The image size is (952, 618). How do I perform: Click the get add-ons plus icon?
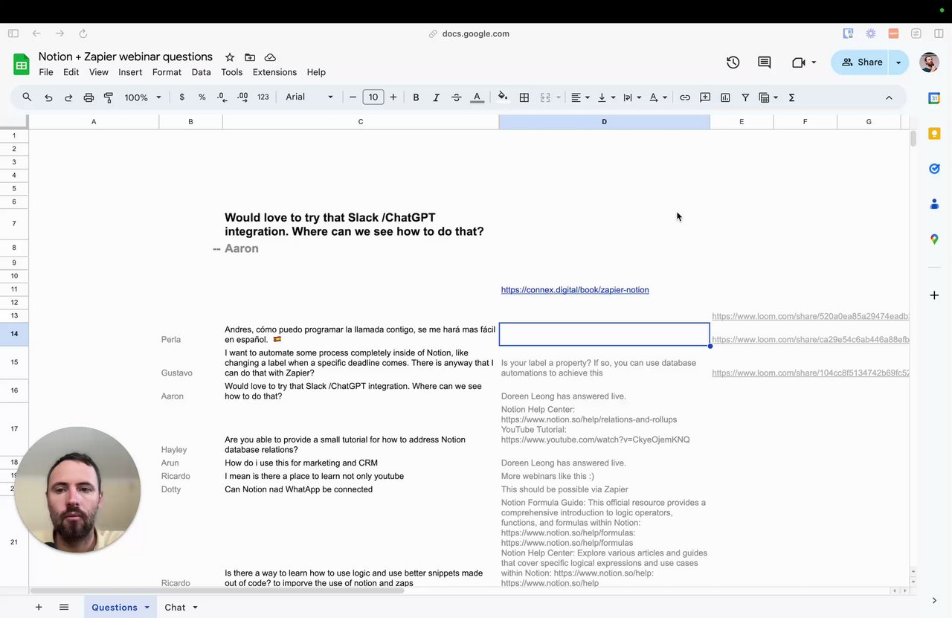point(934,295)
